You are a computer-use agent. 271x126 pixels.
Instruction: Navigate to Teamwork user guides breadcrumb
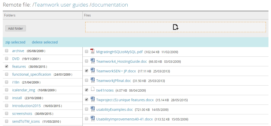click(x=61, y=5)
